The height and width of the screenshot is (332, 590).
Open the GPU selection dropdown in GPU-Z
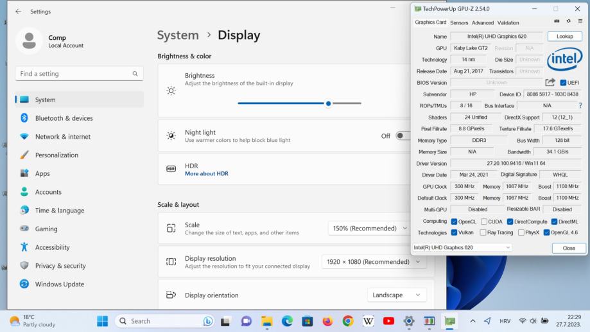pos(462,247)
